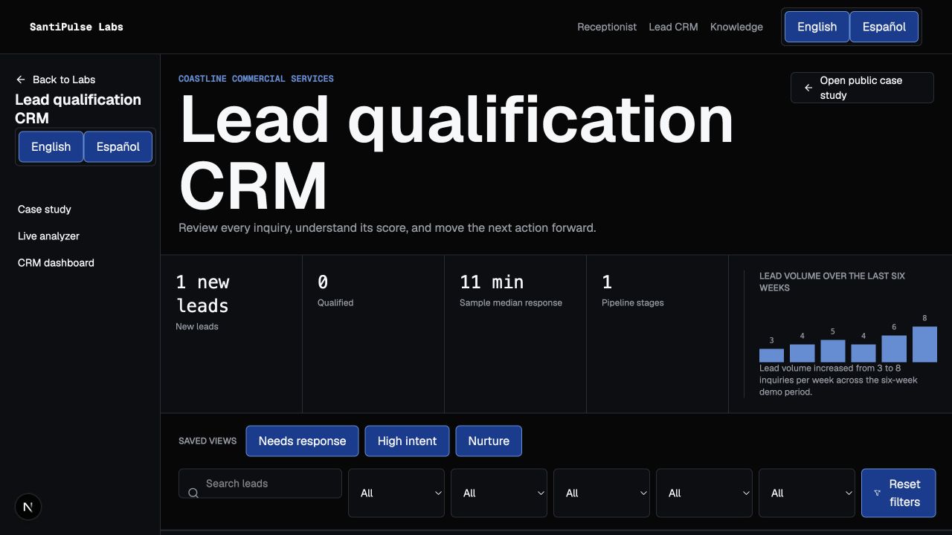This screenshot has height=535, width=952.
Task: Click the funnel icon on Reset filters
Action: (x=877, y=493)
